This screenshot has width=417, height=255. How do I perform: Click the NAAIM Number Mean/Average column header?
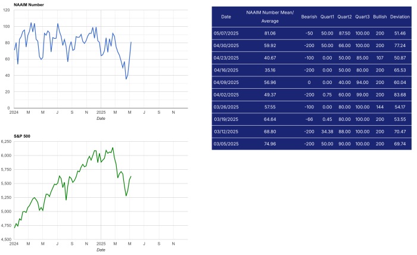tap(270, 17)
